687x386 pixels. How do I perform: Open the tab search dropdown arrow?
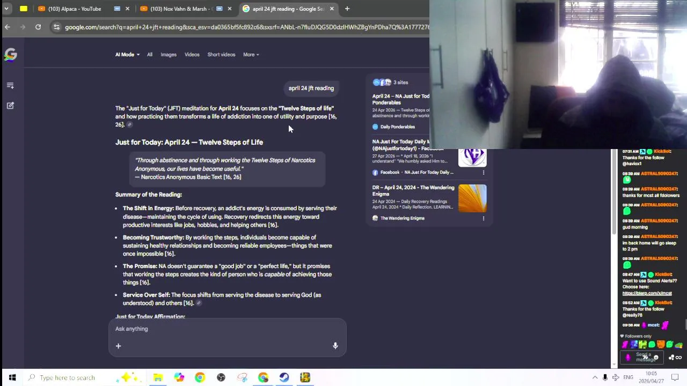(x=6, y=9)
